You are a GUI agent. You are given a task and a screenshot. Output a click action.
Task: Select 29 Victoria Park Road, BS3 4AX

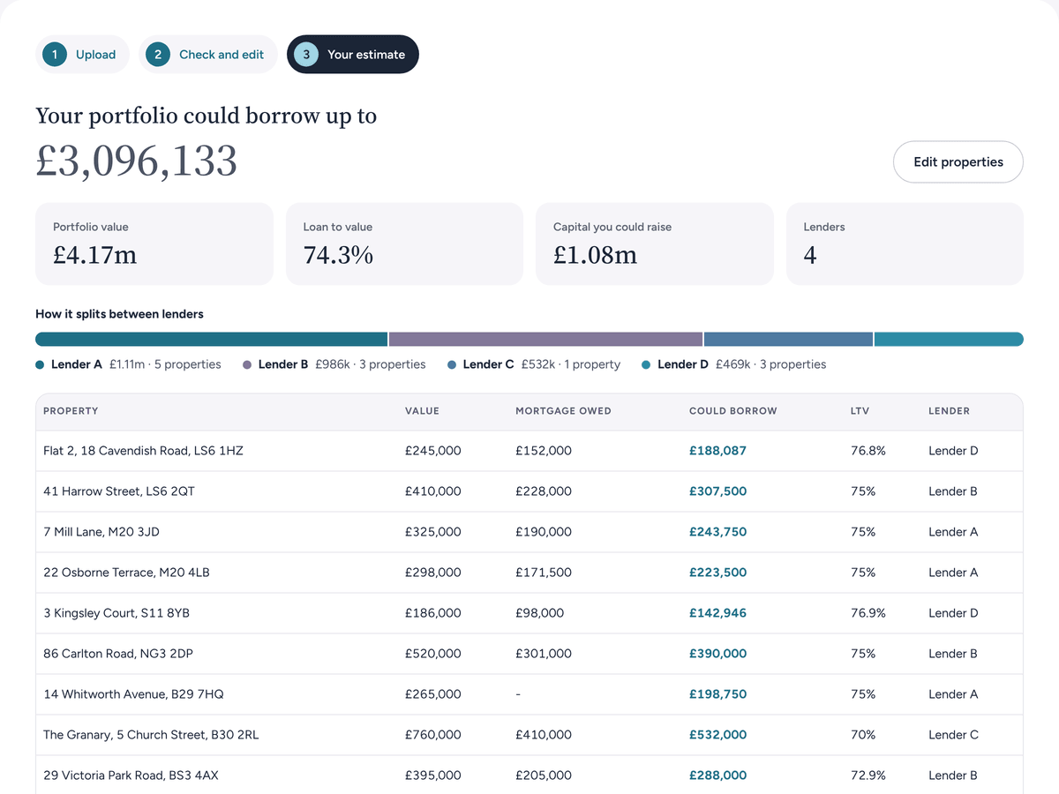coord(529,775)
